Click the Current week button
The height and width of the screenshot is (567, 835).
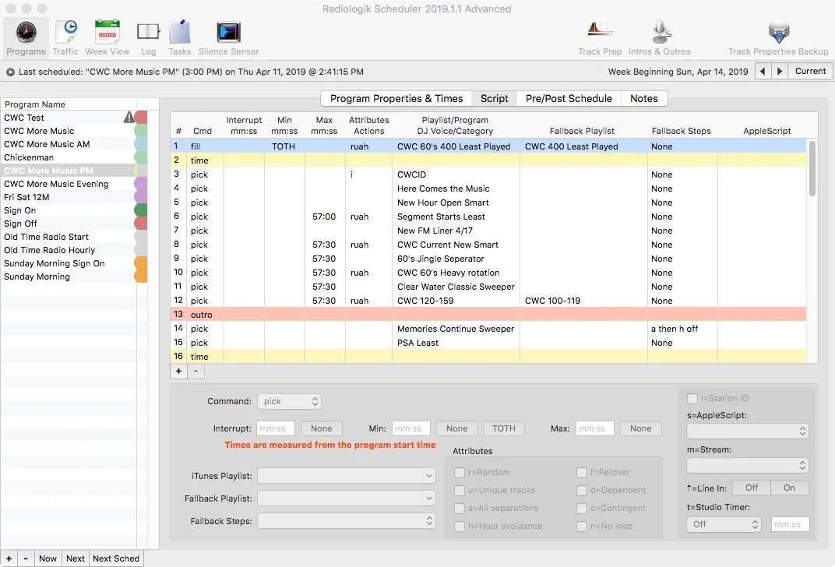pyautogui.click(x=811, y=72)
